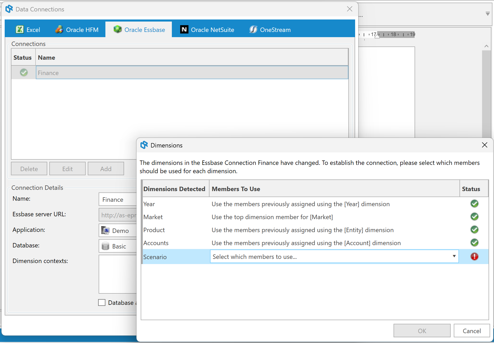
Task: Click OK in the Dimensions dialog
Action: (x=422, y=331)
